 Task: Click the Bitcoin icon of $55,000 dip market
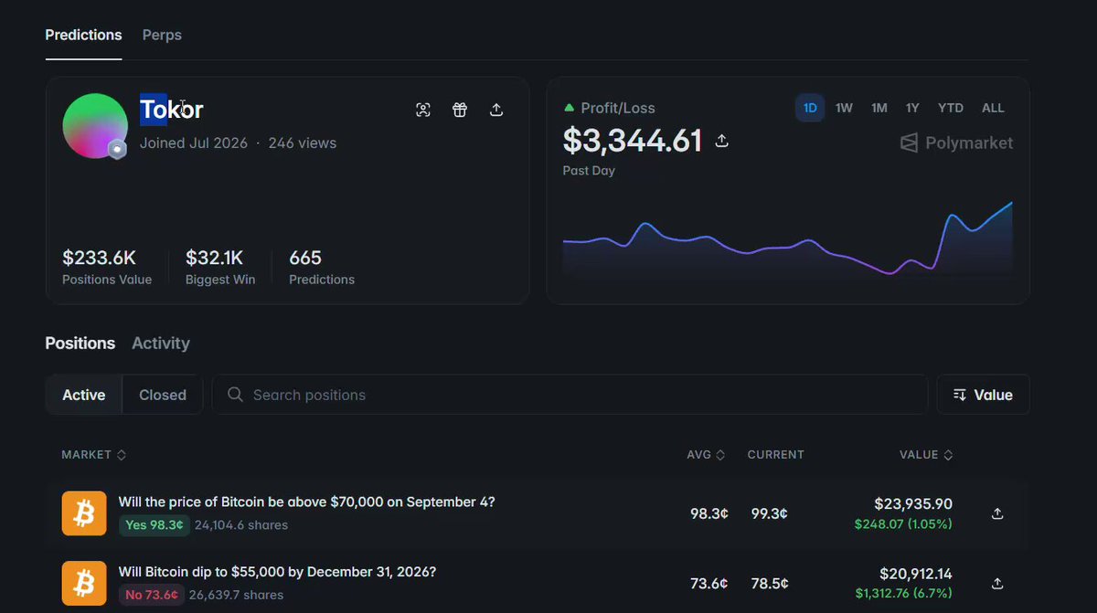[x=84, y=583]
